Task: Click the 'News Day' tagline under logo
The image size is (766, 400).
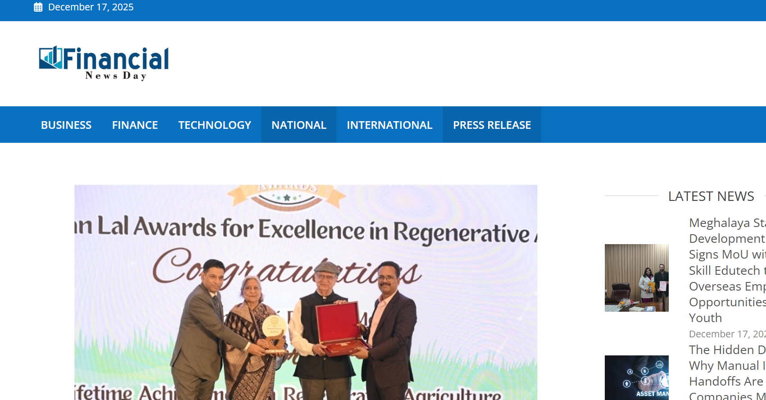Action: point(116,76)
